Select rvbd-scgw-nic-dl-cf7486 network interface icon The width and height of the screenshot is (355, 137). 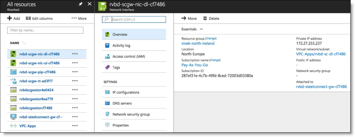pyautogui.click(x=13, y=54)
